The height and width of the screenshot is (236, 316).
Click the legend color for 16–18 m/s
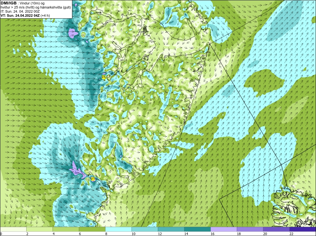click(224, 229)
